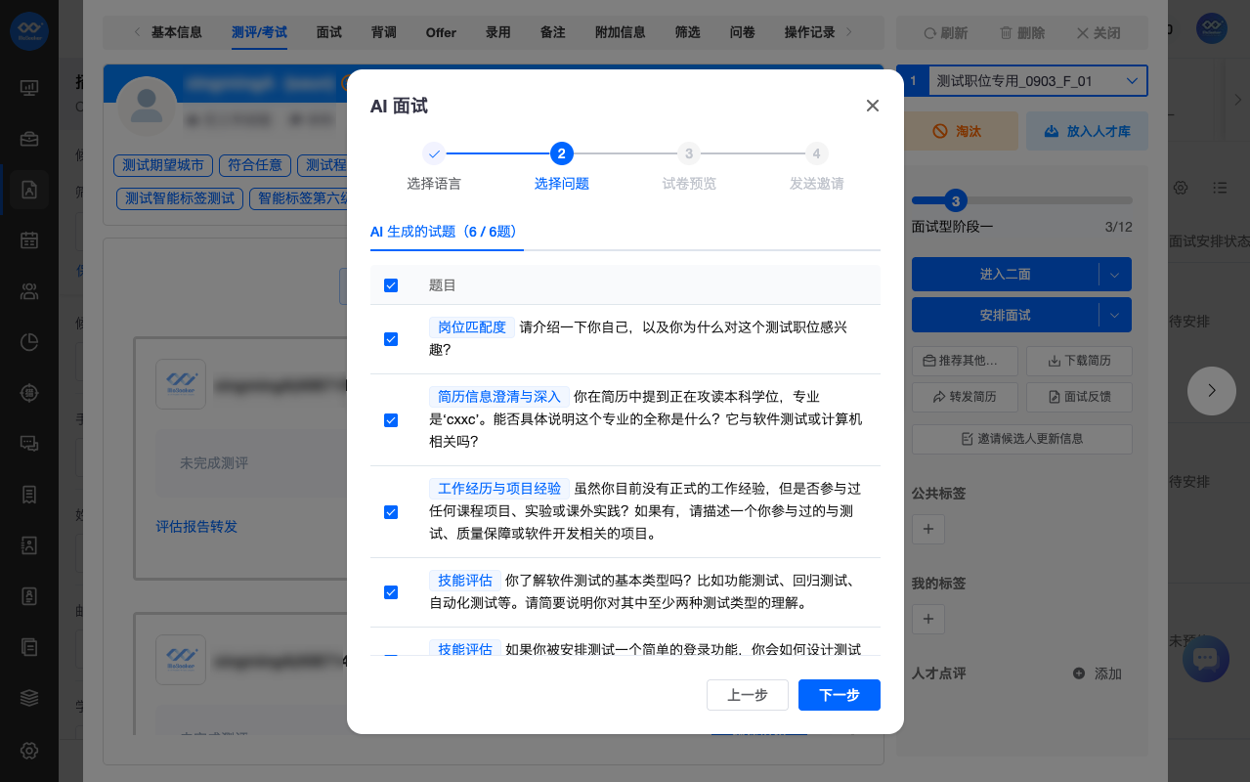Go to next candidate with right arrow
1250x782 pixels.
click(x=1212, y=390)
